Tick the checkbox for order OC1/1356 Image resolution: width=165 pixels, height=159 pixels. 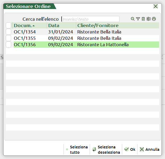click(8, 45)
